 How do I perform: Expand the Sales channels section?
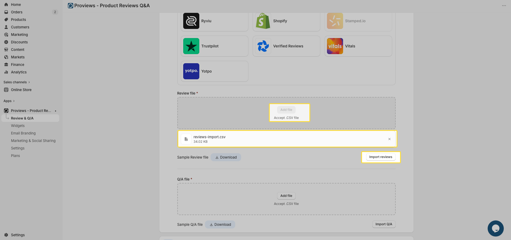(17, 82)
